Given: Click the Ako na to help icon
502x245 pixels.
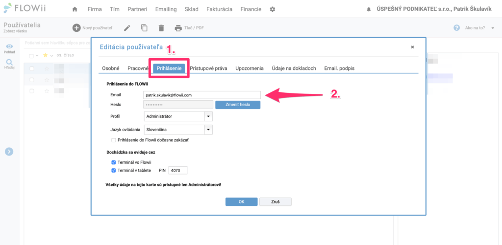Looking at the screenshot, I should 457,28.
